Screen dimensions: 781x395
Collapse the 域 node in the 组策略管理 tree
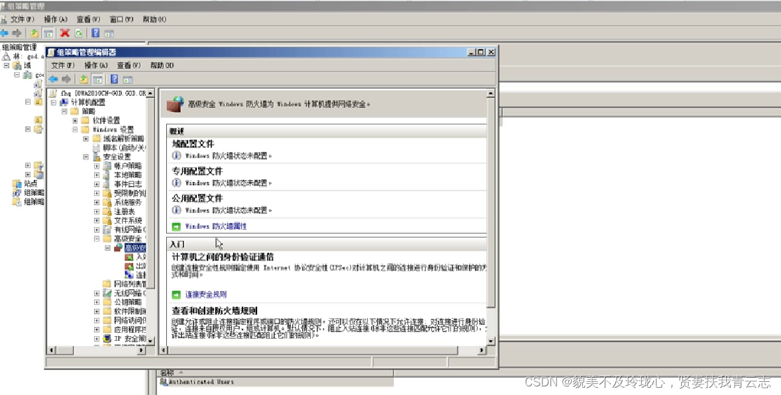click(x=7, y=66)
